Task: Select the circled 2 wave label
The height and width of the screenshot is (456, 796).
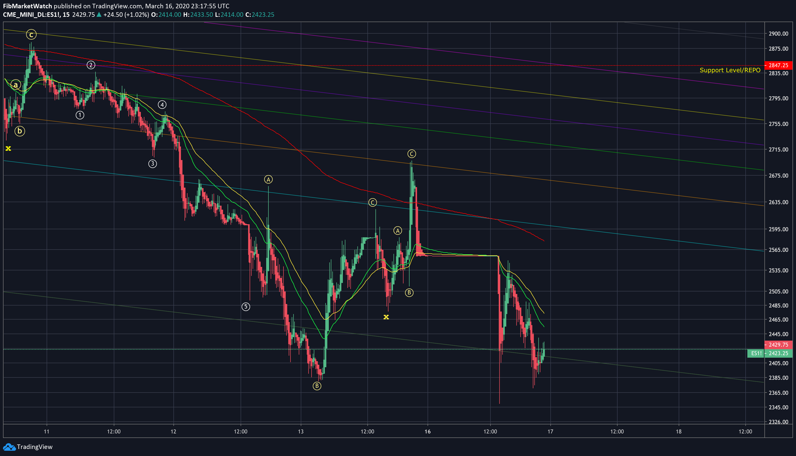Action: [91, 65]
